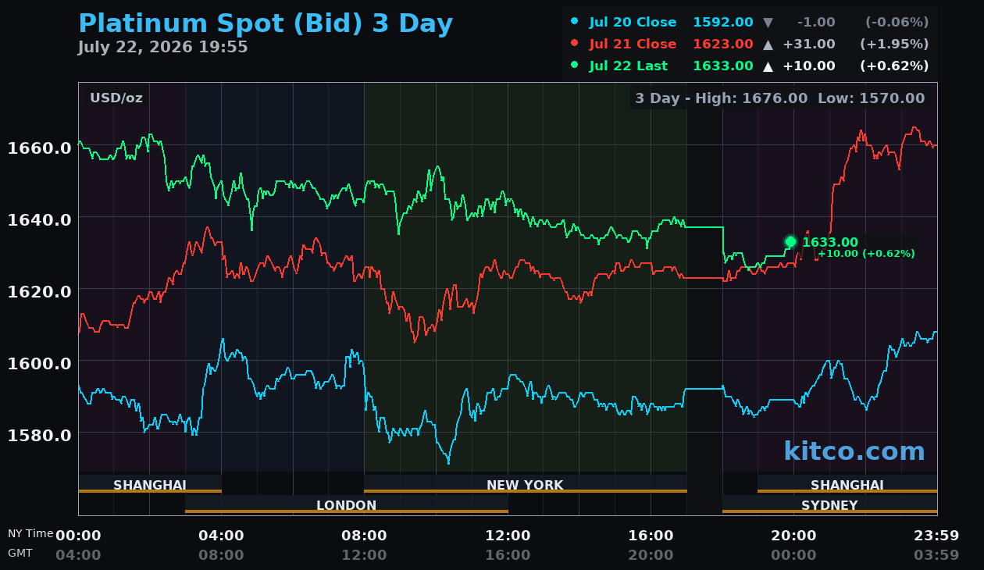Click the up arrow beside +10.00 in legend
Image resolution: width=984 pixels, height=570 pixels.
click(768, 66)
